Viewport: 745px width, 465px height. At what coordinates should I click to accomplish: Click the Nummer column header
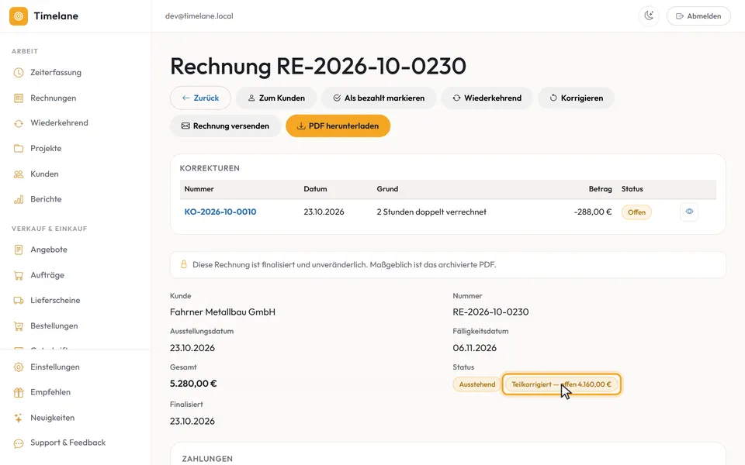click(x=199, y=189)
